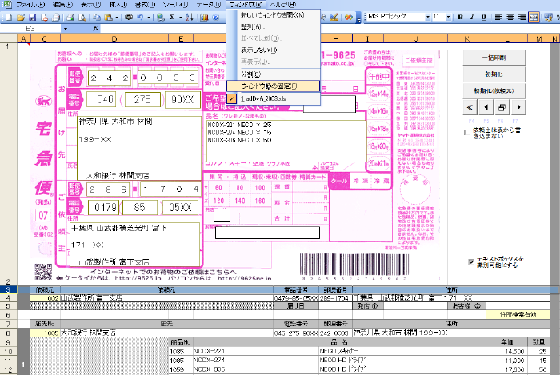
Task: Select column header D
Action: click(114, 38)
